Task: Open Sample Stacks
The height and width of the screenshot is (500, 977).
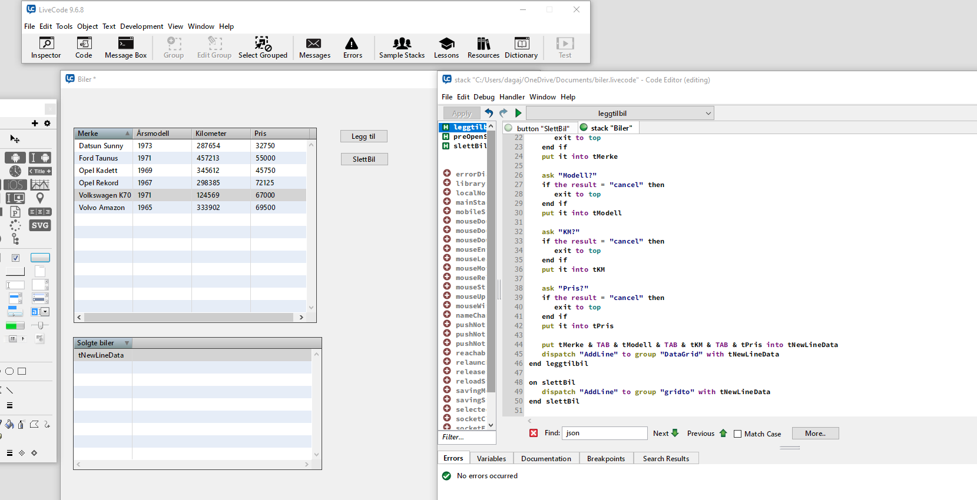Action: tap(402, 48)
